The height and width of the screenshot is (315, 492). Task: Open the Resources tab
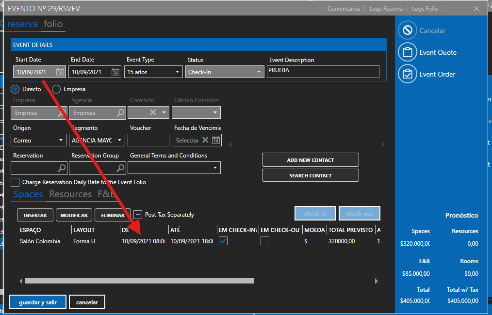pos(70,194)
